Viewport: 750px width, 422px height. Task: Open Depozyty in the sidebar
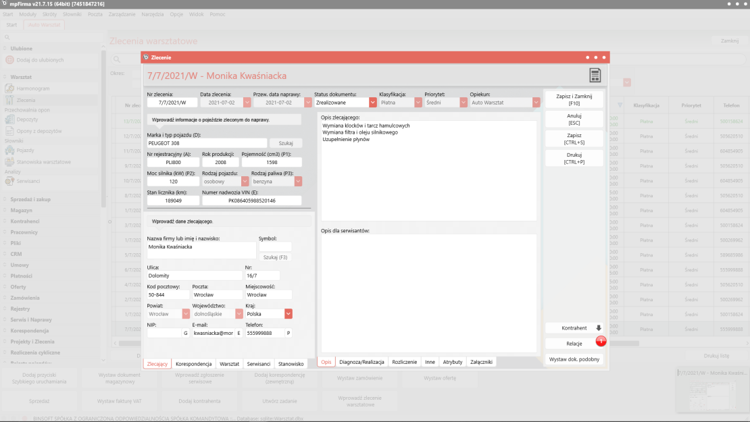tap(27, 120)
